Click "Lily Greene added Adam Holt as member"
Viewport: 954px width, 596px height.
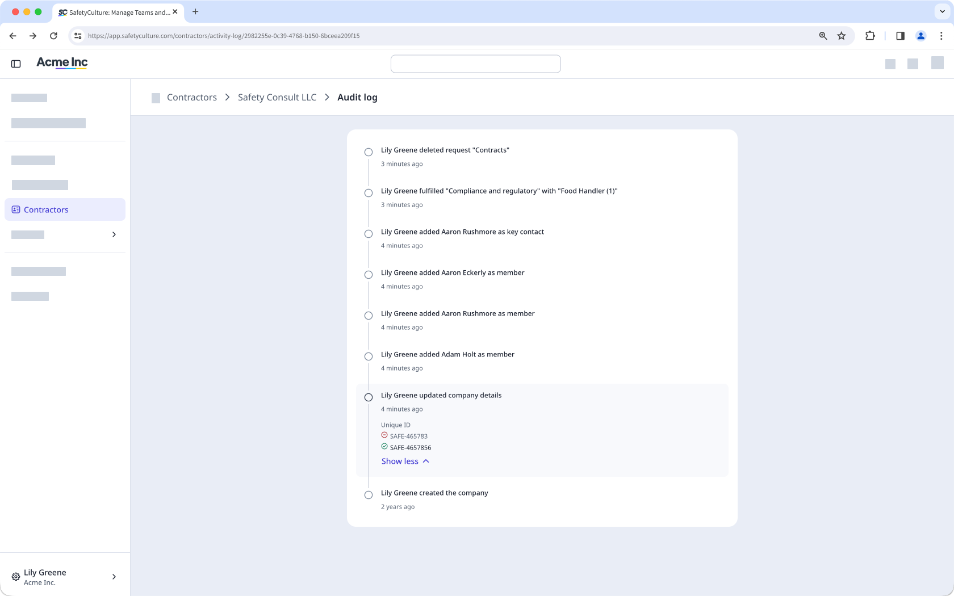click(x=447, y=354)
